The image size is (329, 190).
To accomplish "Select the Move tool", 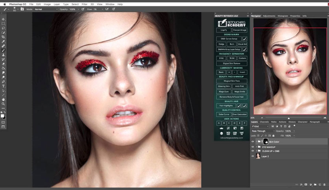I will 4,19.
